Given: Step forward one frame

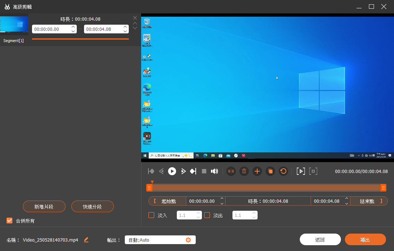Looking at the screenshot, I should tap(183, 171).
